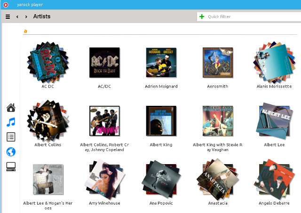Click the 'Alanis Morissette' label
Image resolution: width=301 pixels, height=213 pixels.
point(274,87)
